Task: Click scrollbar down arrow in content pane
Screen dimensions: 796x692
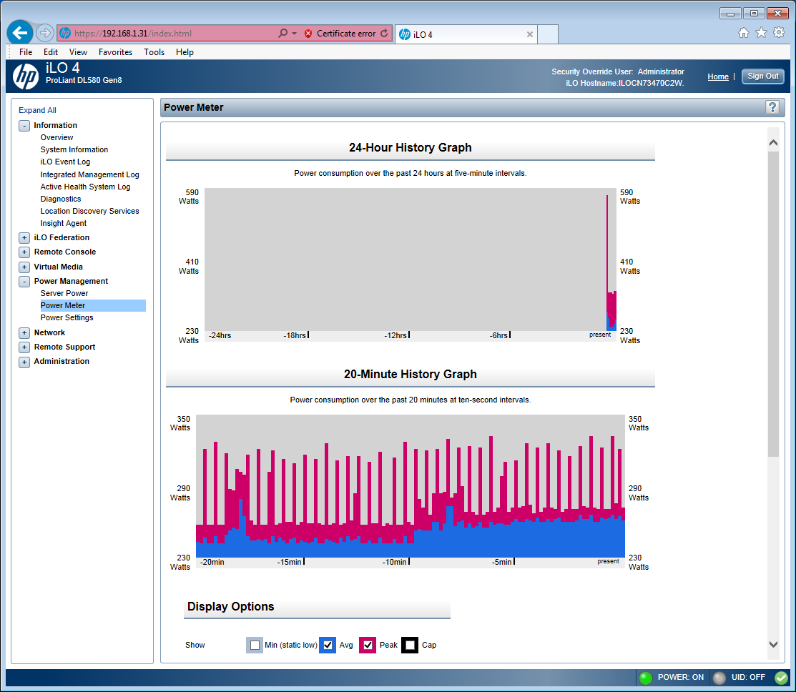Action: click(x=773, y=644)
